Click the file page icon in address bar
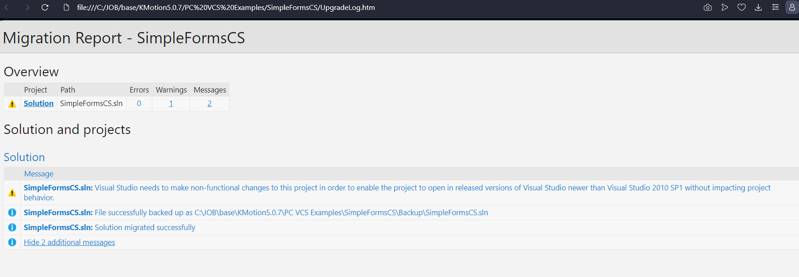The image size is (799, 277). tap(66, 7)
